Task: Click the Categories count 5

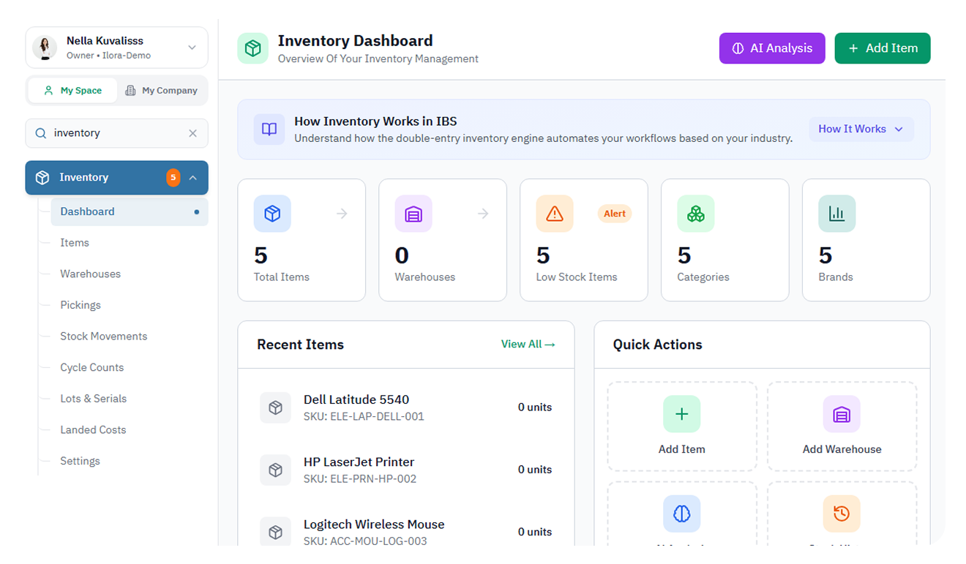Action: pos(684,255)
